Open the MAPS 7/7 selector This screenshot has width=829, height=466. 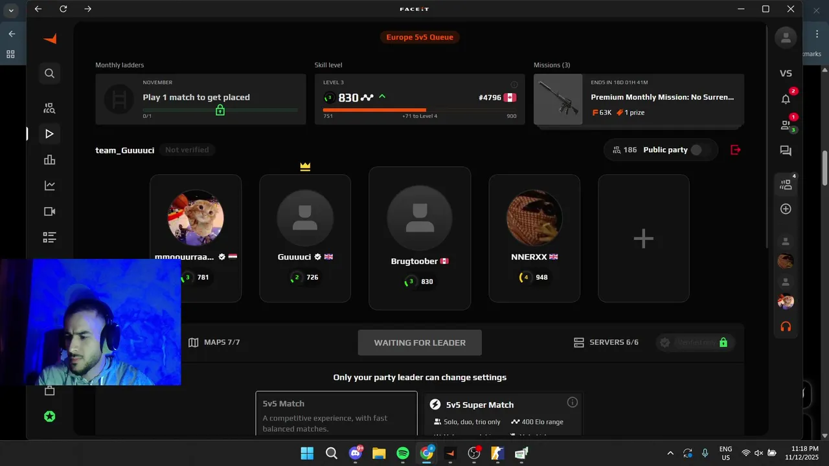click(214, 342)
